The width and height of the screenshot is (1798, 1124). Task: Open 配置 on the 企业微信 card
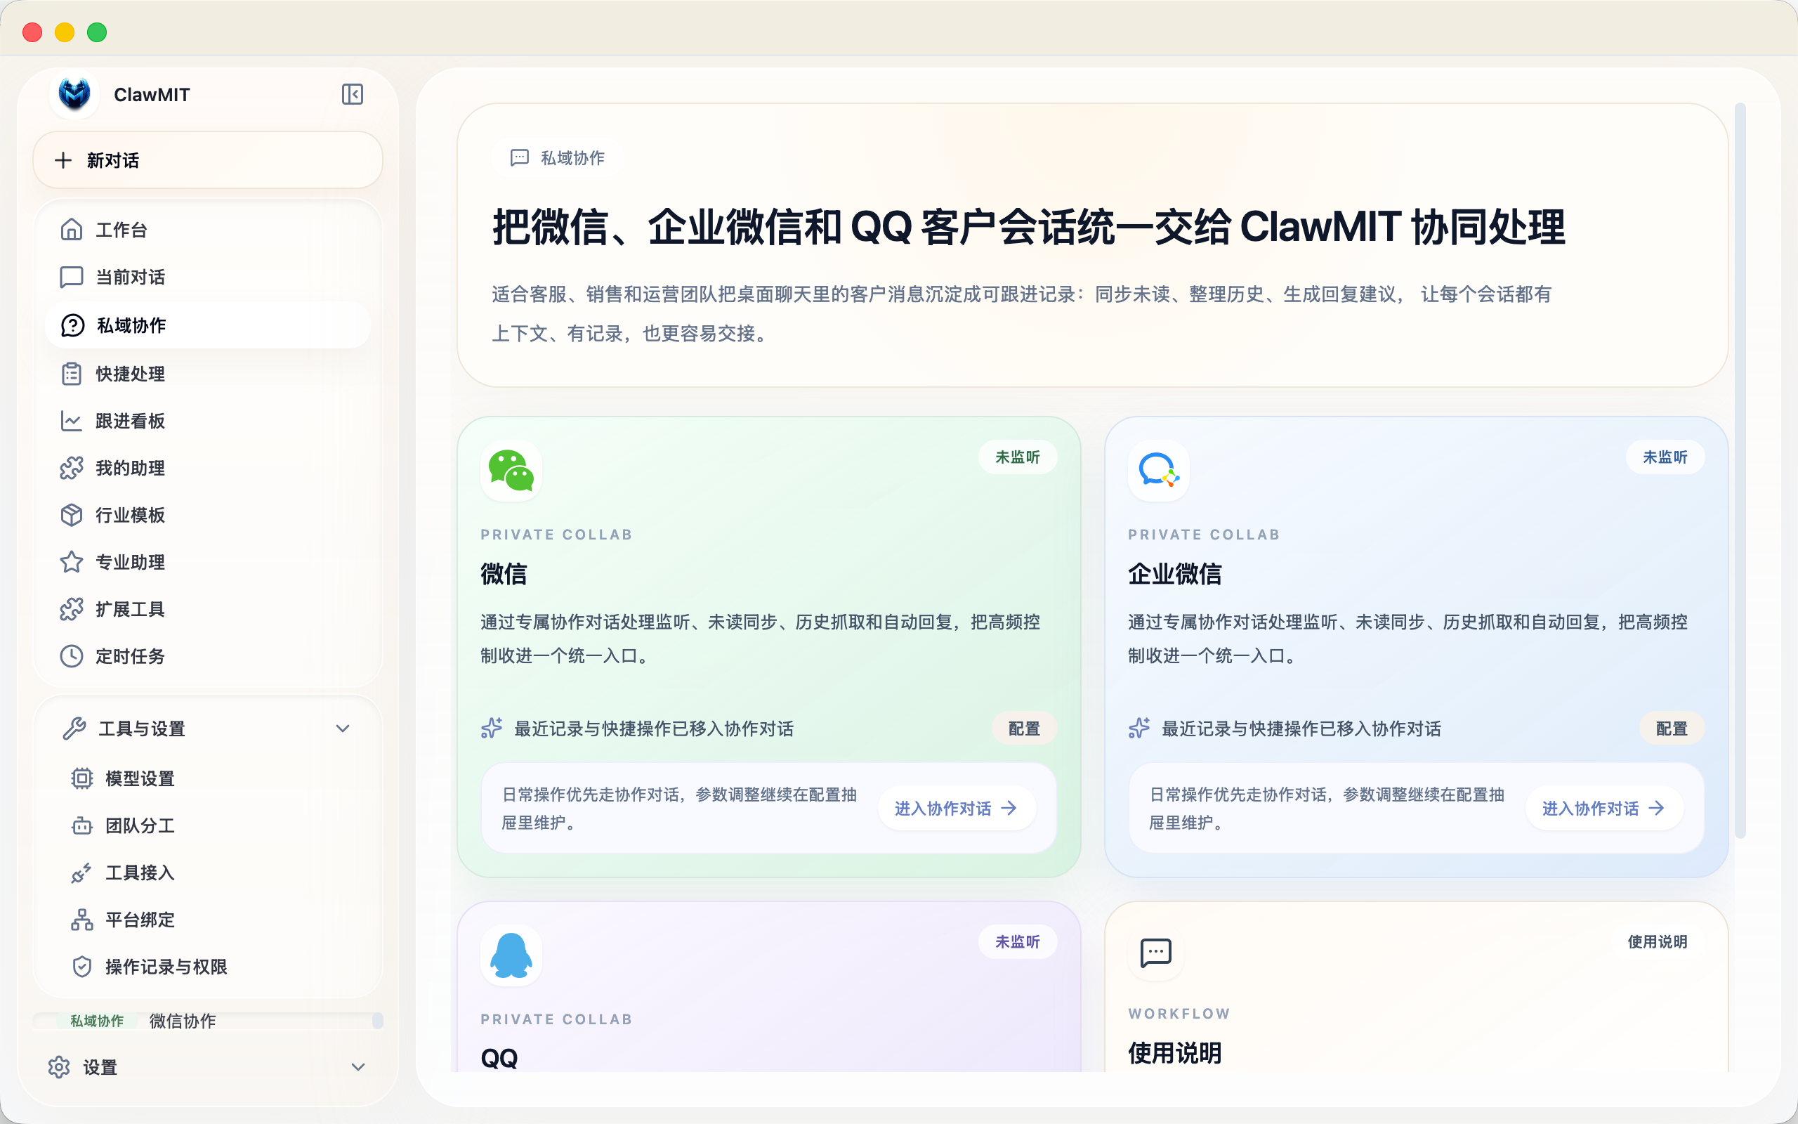click(1672, 728)
